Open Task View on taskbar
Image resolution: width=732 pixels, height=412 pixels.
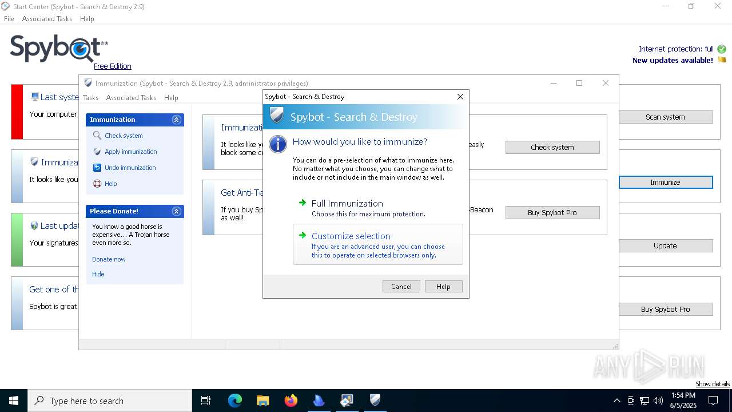[206, 401]
